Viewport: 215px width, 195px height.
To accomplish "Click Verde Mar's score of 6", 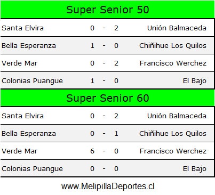I will pos(92,151).
